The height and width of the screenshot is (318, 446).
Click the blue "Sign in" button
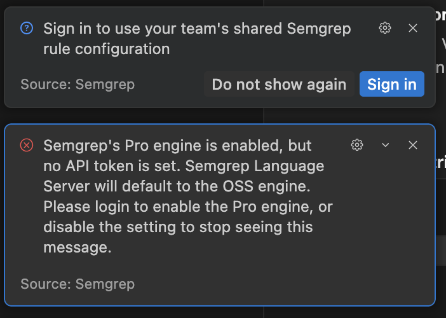(x=391, y=85)
